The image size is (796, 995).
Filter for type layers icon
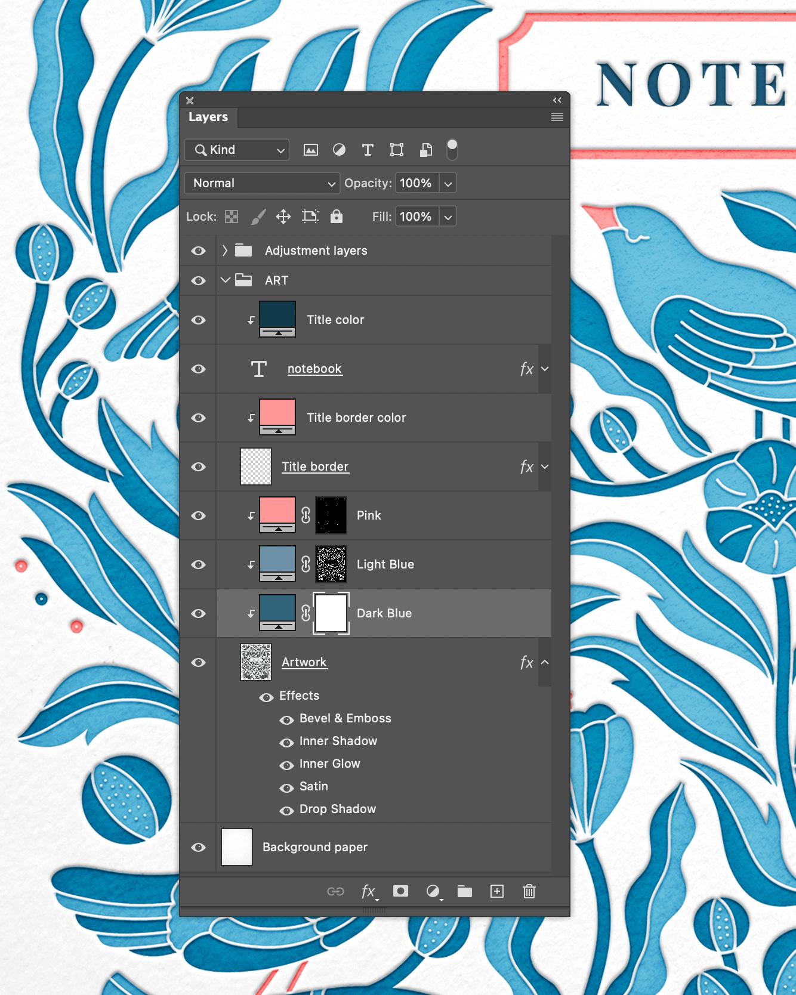click(x=368, y=150)
